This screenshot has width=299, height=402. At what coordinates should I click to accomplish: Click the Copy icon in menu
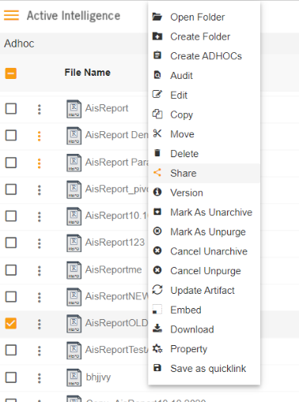click(x=157, y=115)
